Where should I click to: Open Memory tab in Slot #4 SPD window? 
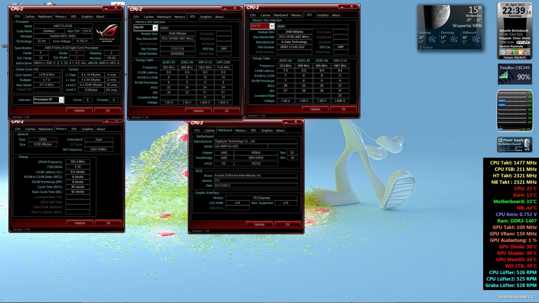click(296, 15)
